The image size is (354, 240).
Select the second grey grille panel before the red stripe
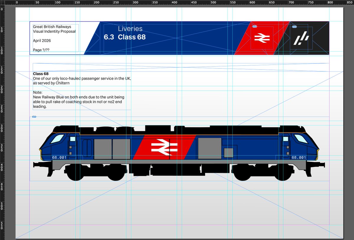pyautogui.click(x=121, y=149)
